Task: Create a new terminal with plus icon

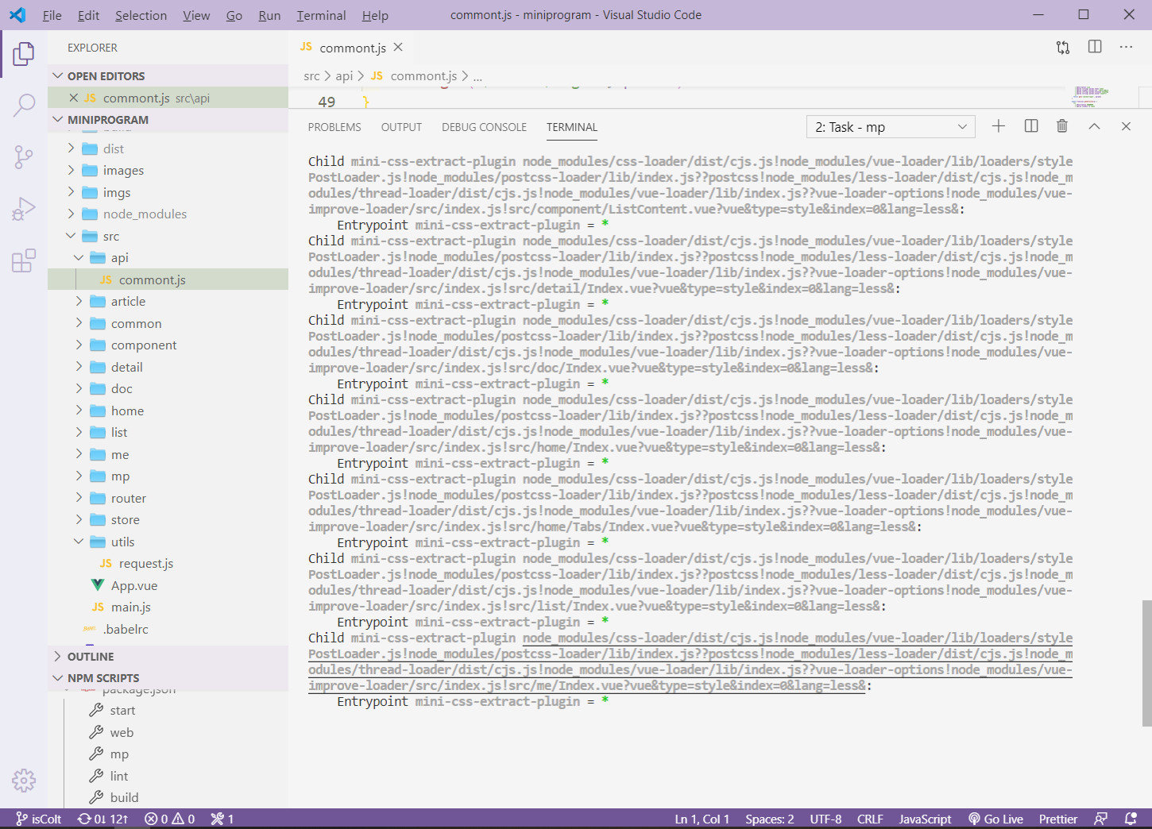Action: 999,126
